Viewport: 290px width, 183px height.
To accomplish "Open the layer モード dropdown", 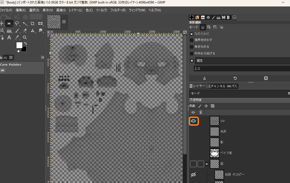I will (x=240, y=94).
